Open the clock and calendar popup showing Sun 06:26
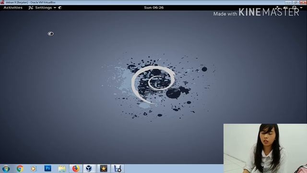This screenshot has width=307, height=173. 153,8
